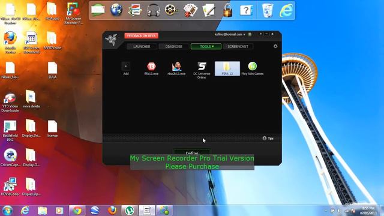Viewport: 384px width, 216px height.
Task: Open Mozilla Firefox desktop shortcut
Action: [x=10, y=43]
